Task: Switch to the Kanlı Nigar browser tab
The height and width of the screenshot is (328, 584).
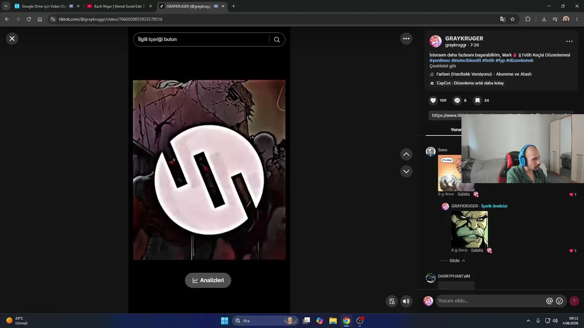Action: pos(119,6)
